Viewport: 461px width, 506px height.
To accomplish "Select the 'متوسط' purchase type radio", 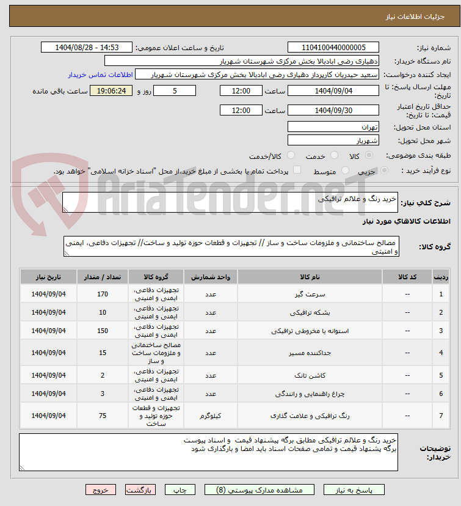I will point(345,170).
